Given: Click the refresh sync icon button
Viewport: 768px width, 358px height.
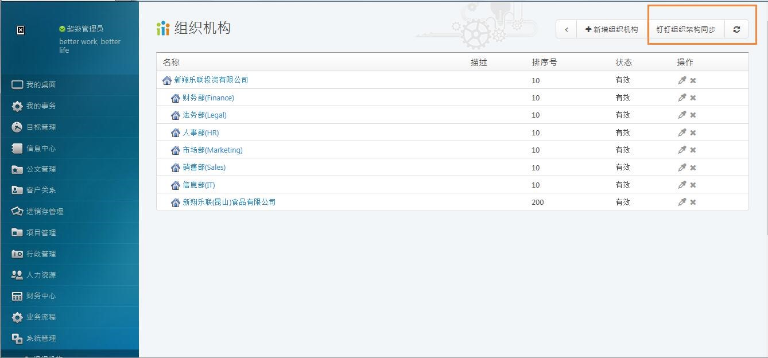Looking at the screenshot, I should (x=736, y=29).
